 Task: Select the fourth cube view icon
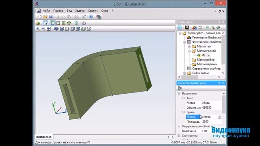[x=73, y=29]
